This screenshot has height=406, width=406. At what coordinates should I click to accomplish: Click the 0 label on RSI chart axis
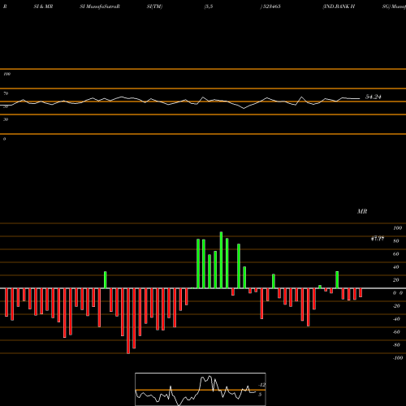4,139
